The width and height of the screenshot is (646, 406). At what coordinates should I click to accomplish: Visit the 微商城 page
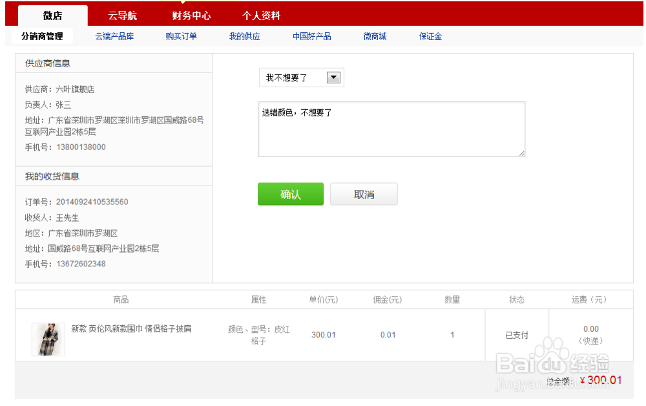375,36
